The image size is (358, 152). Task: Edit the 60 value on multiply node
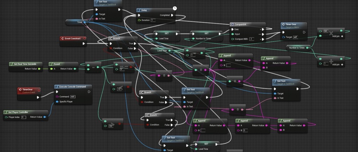[326, 31]
